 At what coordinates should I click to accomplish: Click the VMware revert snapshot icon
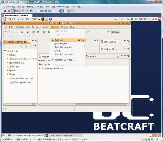coord(27,11)
